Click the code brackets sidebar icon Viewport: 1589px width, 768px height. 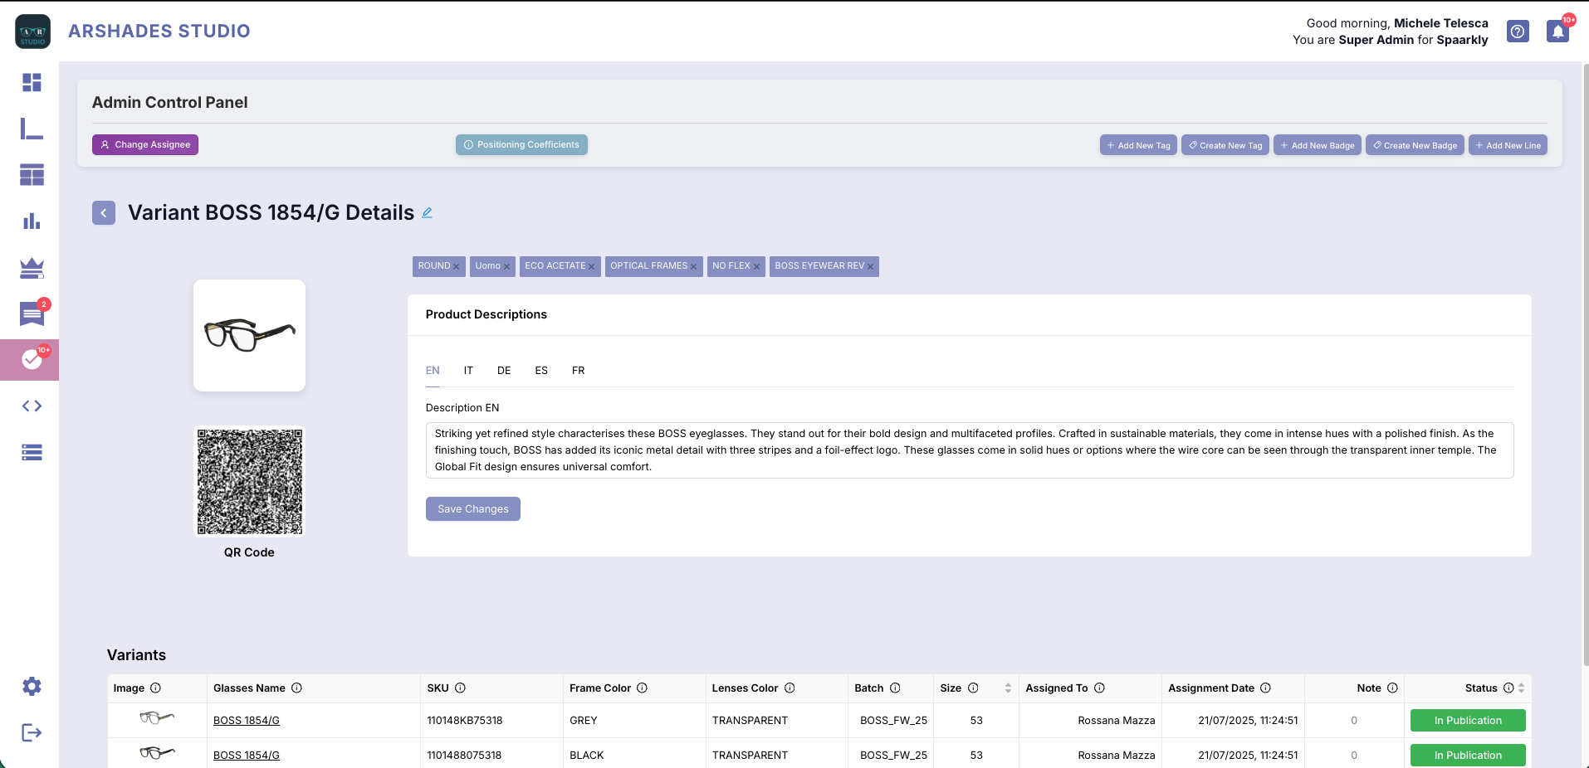pyautogui.click(x=32, y=406)
